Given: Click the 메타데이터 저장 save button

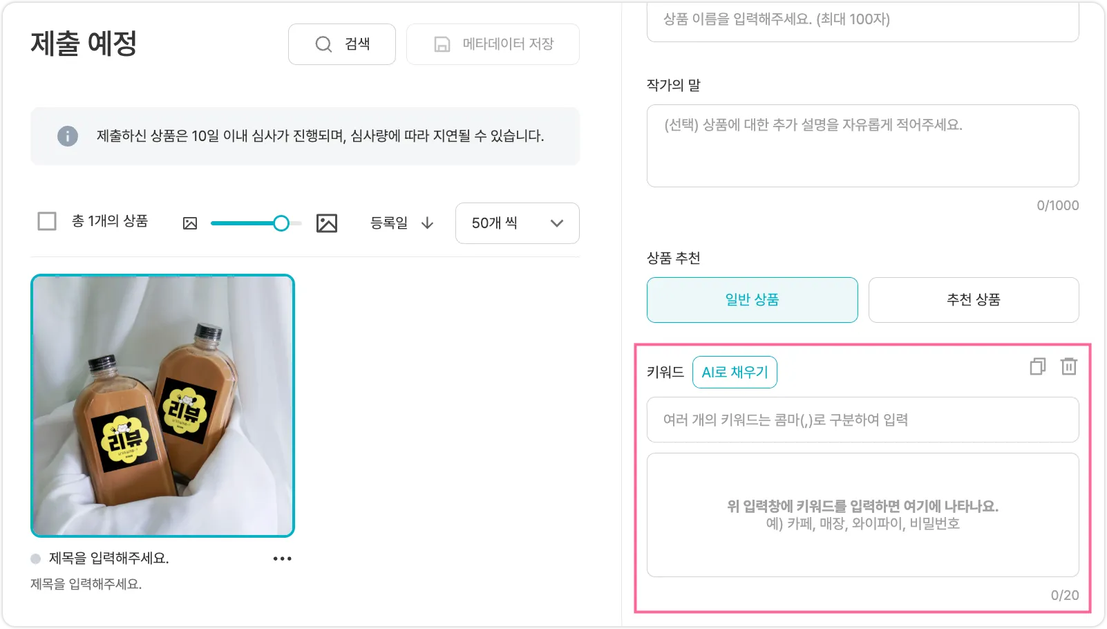Looking at the screenshot, I should [493, 44].
